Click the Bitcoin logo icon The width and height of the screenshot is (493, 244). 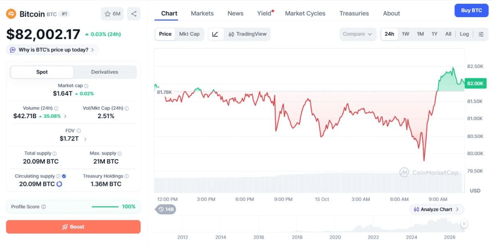pyautogui.click(x=11, y=14)
